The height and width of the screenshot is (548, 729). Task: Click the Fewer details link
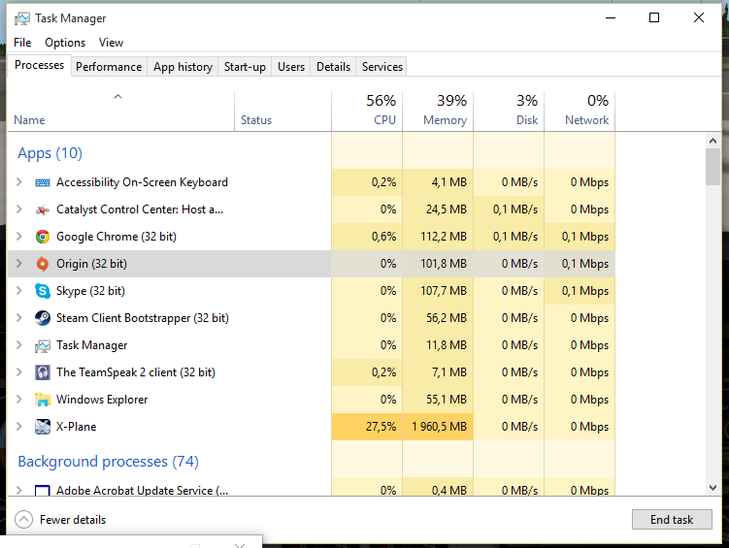(x=73, y=520)
